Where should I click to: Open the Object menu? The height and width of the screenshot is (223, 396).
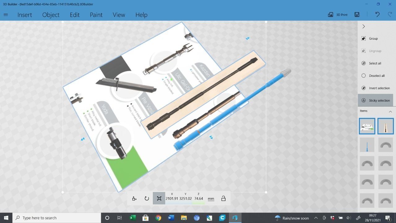click(x=51, y=15)
